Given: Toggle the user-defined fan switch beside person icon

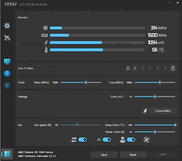Looking at the screenshot, I should click(x=131, y=140).
